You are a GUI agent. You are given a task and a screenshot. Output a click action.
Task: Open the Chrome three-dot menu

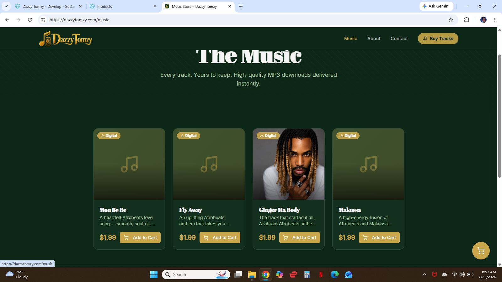tap(495, 20)
